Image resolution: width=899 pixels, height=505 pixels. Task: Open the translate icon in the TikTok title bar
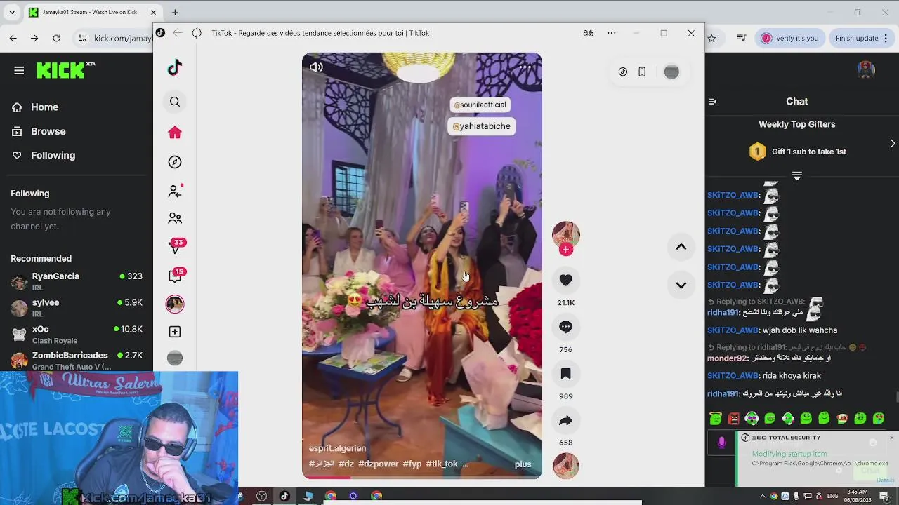(x=588, y=33)
